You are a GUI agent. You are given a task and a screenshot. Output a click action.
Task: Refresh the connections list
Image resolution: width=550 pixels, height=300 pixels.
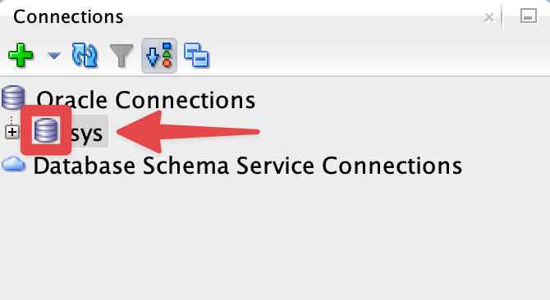tap(85, 55)
